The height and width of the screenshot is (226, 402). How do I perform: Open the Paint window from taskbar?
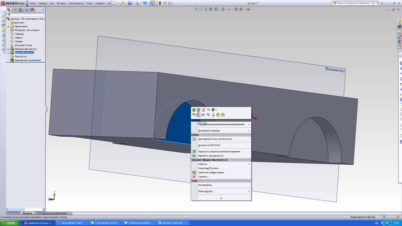point(72,223)
